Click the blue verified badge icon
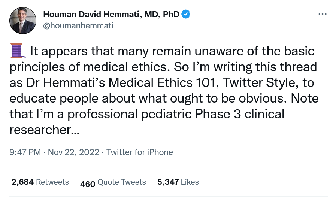 pyautogui.click(x=186, y=15)
